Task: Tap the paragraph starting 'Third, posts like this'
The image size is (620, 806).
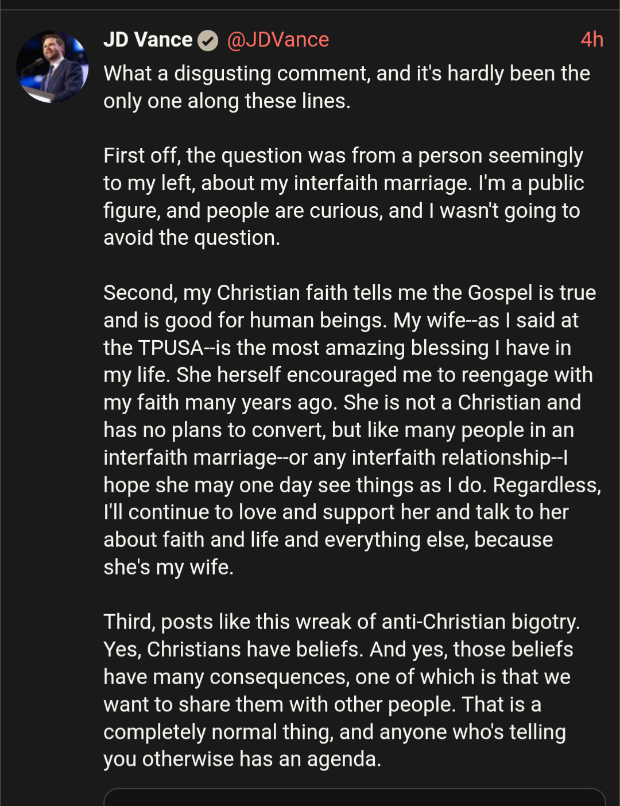Action: click(342, 690)
